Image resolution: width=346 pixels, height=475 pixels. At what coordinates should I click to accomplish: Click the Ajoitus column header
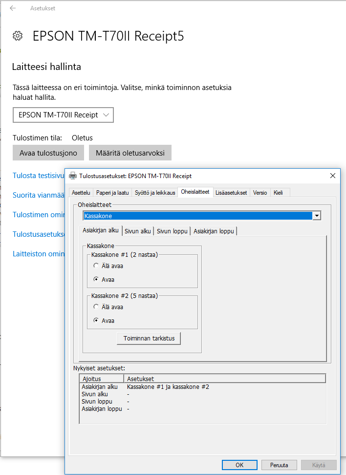point(102,379)
